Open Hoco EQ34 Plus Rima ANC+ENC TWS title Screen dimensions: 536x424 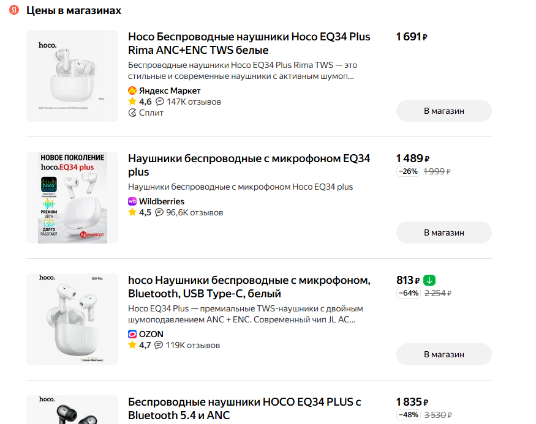pos(249,43)
